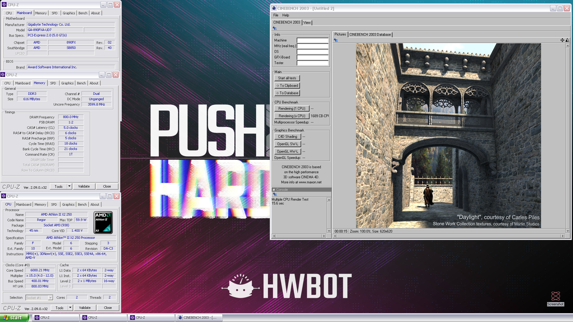
Task: Click the console scrollbar up arrow
Action: [x=329, y=199]
